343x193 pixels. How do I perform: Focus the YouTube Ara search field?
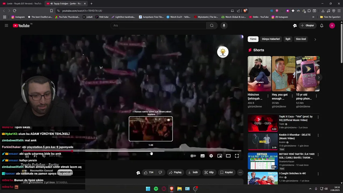click(158, 25)
